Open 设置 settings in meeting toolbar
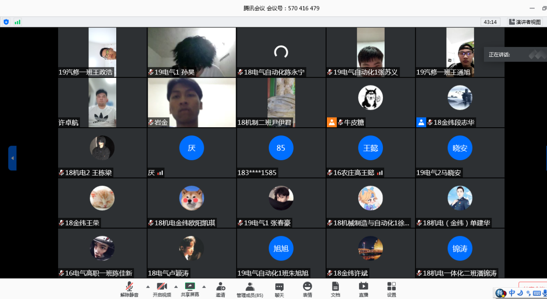547x299 pixels. pyautogui.click(x=391, y=289)
